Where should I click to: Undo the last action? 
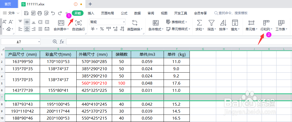(x=53, y=13)
